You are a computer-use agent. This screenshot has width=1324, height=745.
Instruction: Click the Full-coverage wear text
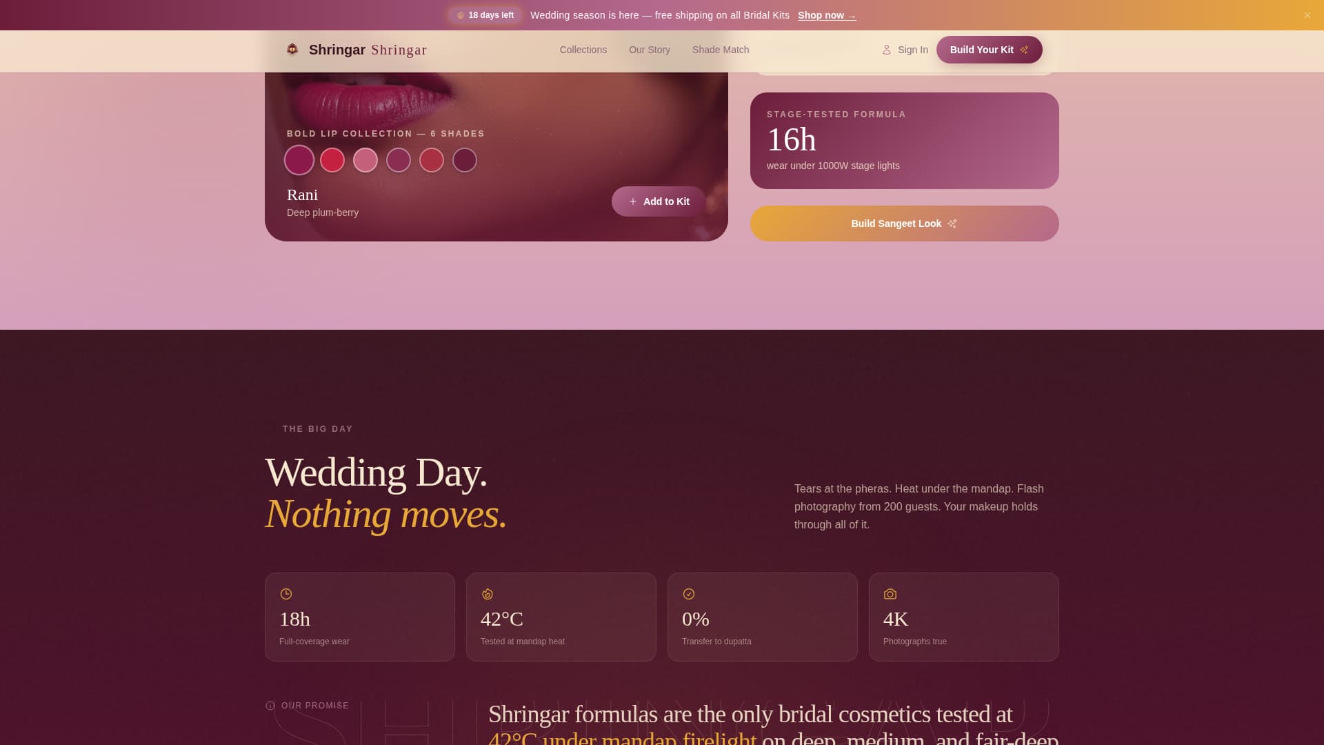(314, 642)
